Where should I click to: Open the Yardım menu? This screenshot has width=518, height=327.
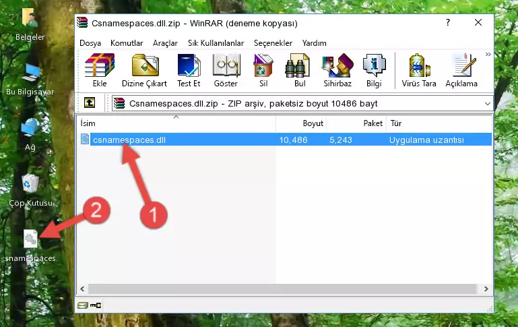(x=314, y=43)
